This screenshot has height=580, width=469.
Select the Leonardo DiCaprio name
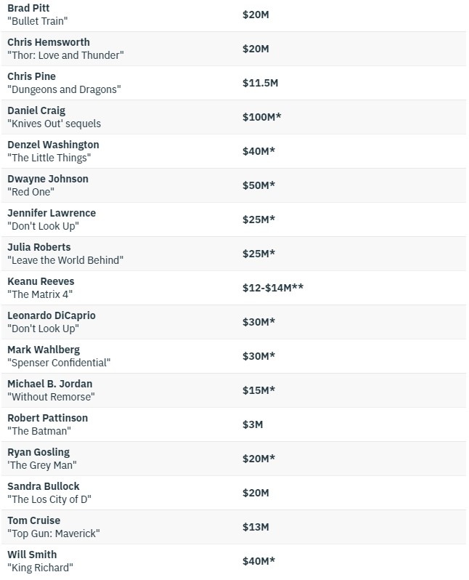[52, 315]
